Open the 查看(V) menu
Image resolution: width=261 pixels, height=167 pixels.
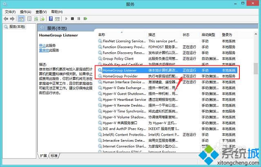click(41, 12)
